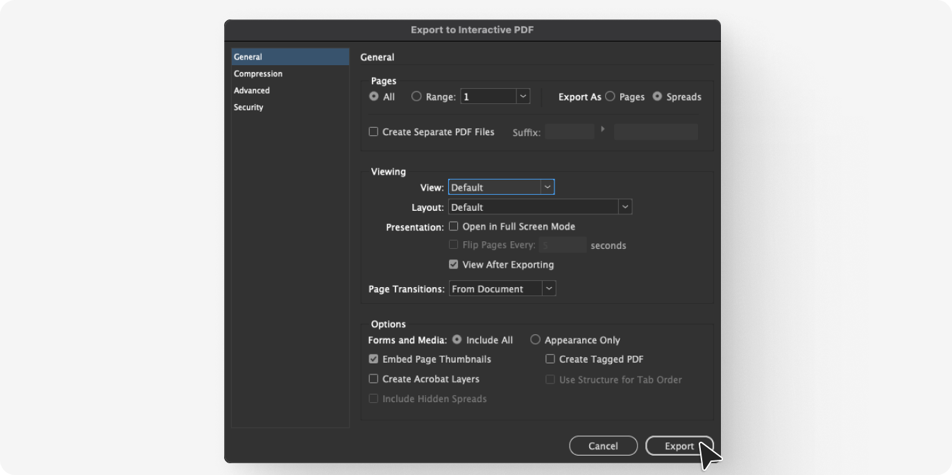Expand the Layout dropdown menu
The image size is (952, 475).
click(625, 207)
